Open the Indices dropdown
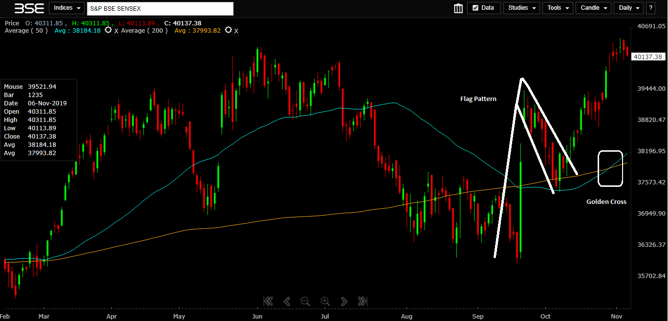Viewport: 668px width, 321px height. [66, 8]
